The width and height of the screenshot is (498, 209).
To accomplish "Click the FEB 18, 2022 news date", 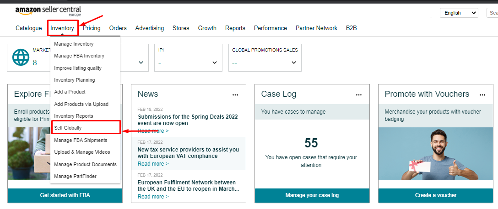I will 150,109.
